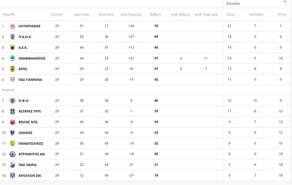Click the ΑΣΤΕΡΑΣ ΤΡΙΠ. blue-yellow logo
292x185 pixels.
13,111
